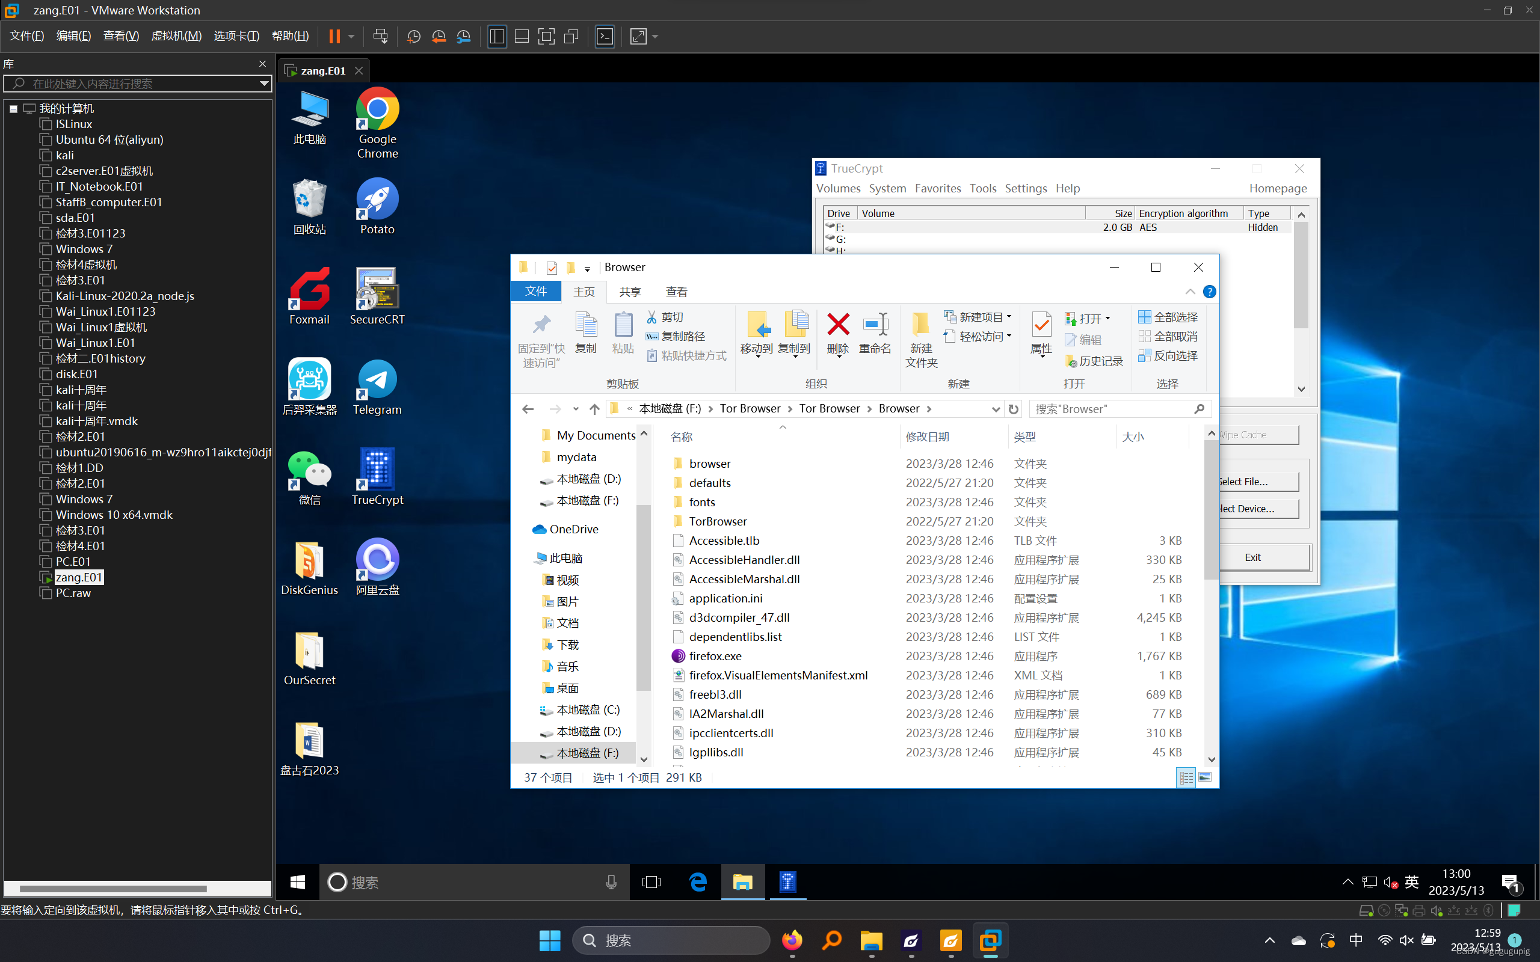
Task: Toggle VMware library sidebar visibility button
Action: click(497, 36)
